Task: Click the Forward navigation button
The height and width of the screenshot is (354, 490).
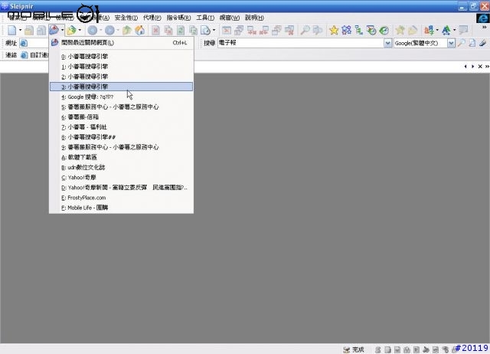Action: (109, 31)
